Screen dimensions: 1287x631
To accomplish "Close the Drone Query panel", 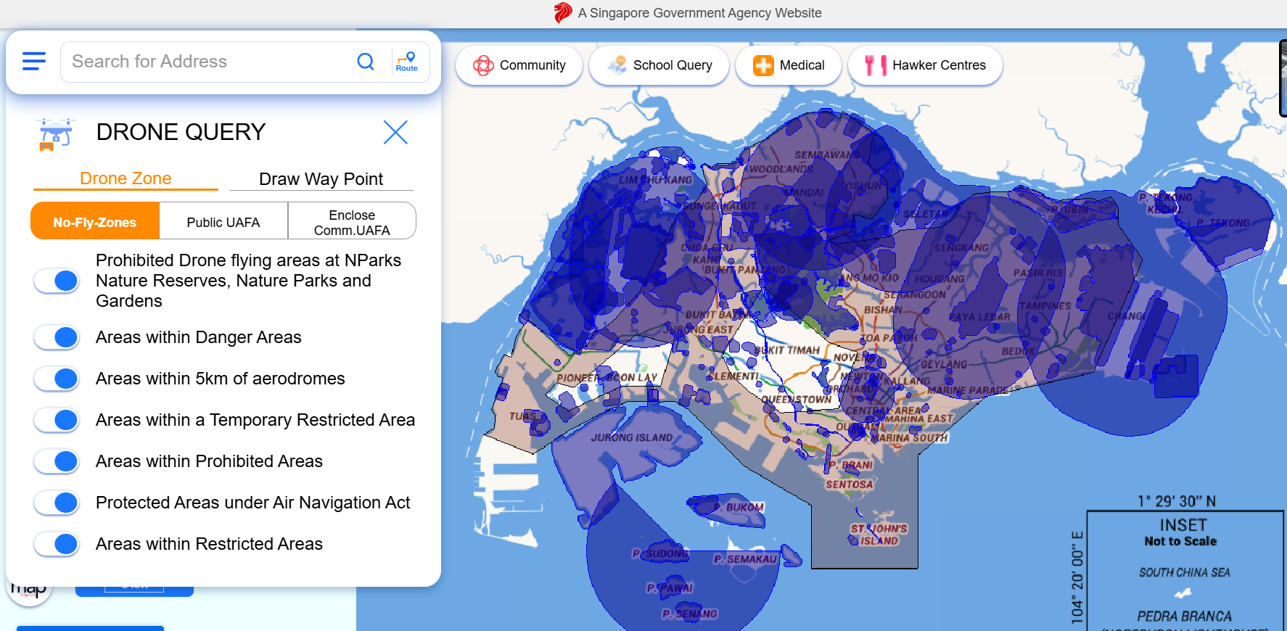I will tap(395, 132).
